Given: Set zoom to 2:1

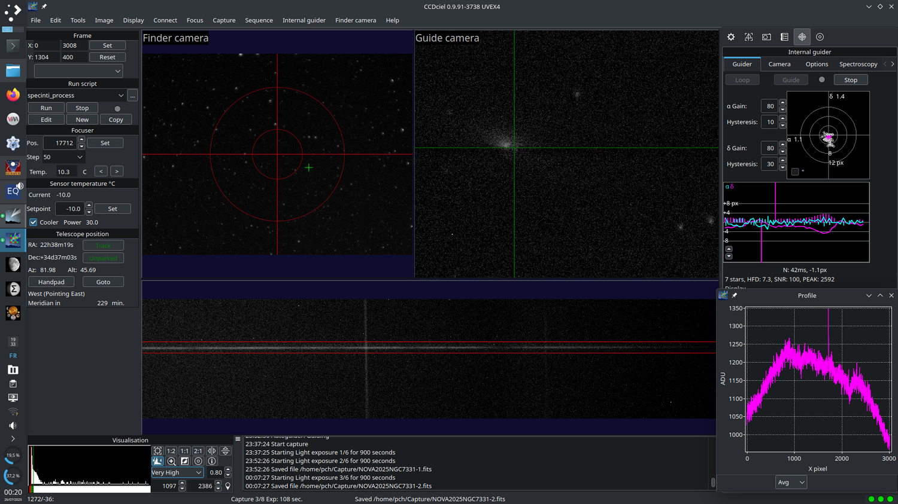Looking at the screenshot, I should 198,451.
